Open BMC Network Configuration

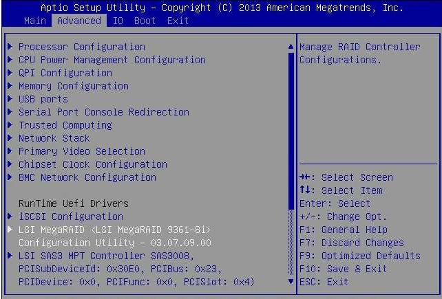pyautogui.click(x=87, y=177)
